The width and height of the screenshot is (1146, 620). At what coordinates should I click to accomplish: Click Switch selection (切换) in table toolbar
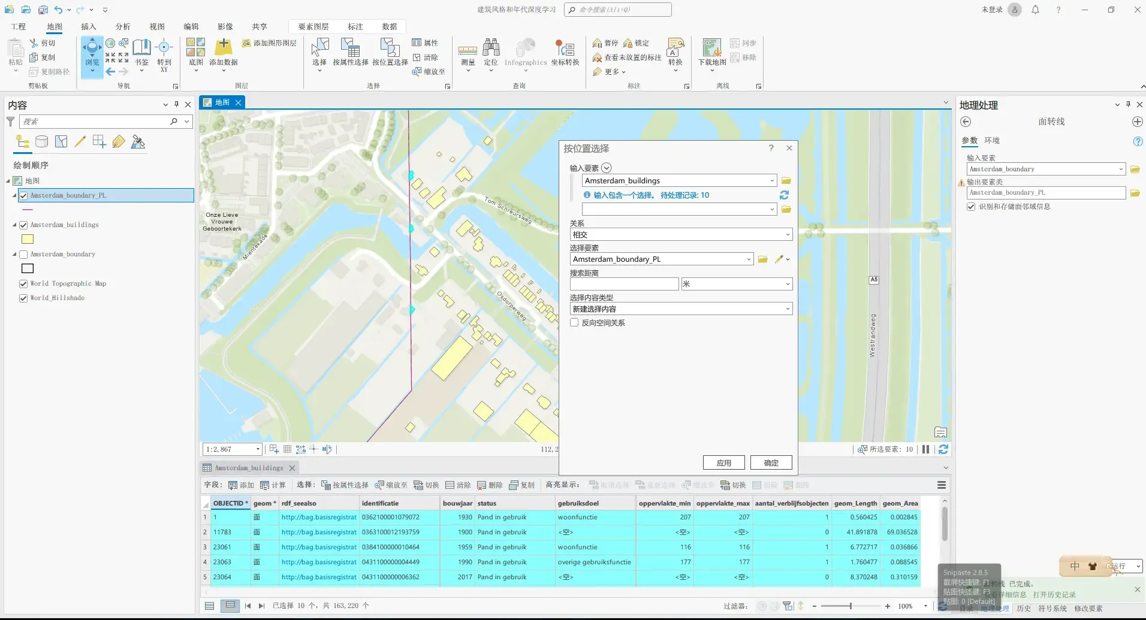[426, 485]
